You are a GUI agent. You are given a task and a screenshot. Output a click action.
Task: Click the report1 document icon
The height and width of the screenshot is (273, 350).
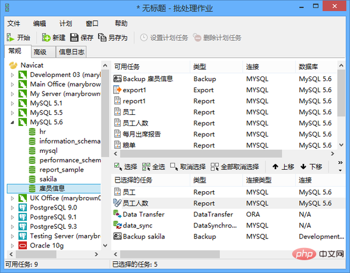tap(117, 101)
